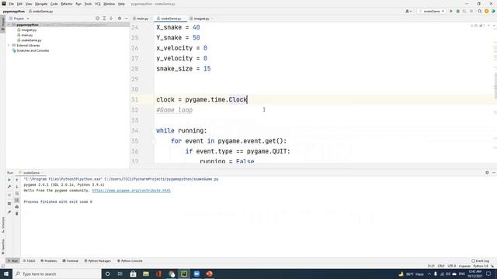The height and width of the screenshot is (279, 497).
Task: Switch to the main.py editor tab
Action: click(141, 19)
